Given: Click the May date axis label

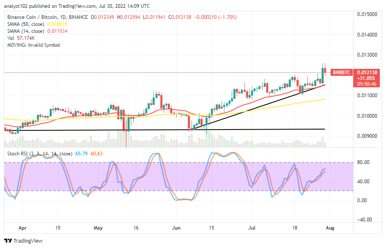Looking at the screenshot, I should [98, 228].
